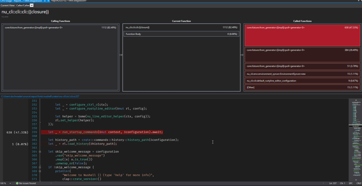
Task: Select the [Other] called functions row
Action: [302, 87]
